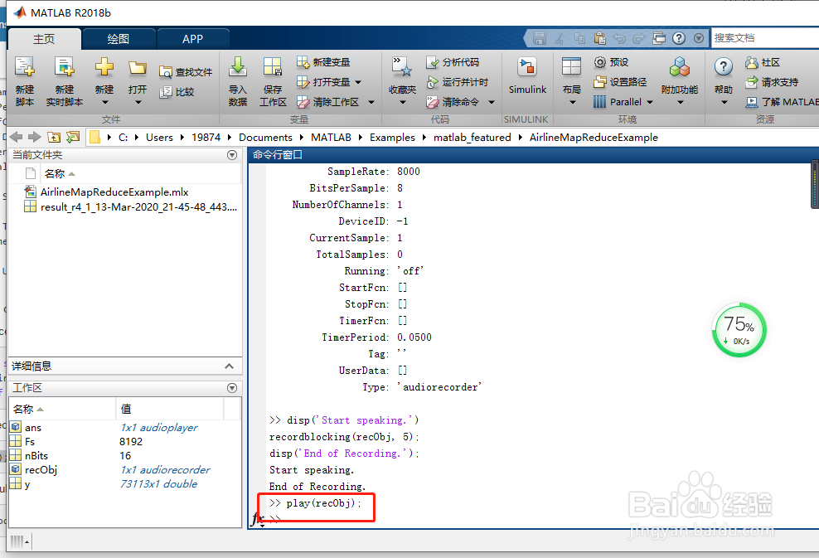This screenshot has height=558, width=819.
Task: Select nBits variable in workspace
Action: click(36, 455)
